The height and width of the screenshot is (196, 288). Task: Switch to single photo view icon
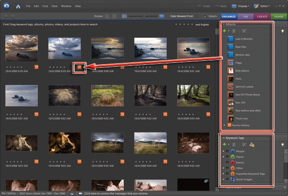coord(161,16)
